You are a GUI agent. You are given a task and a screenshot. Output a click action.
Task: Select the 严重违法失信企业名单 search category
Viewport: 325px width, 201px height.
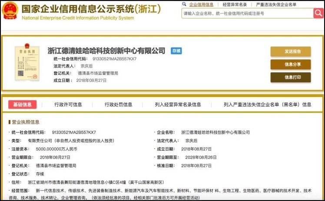(x=276, y=4)
